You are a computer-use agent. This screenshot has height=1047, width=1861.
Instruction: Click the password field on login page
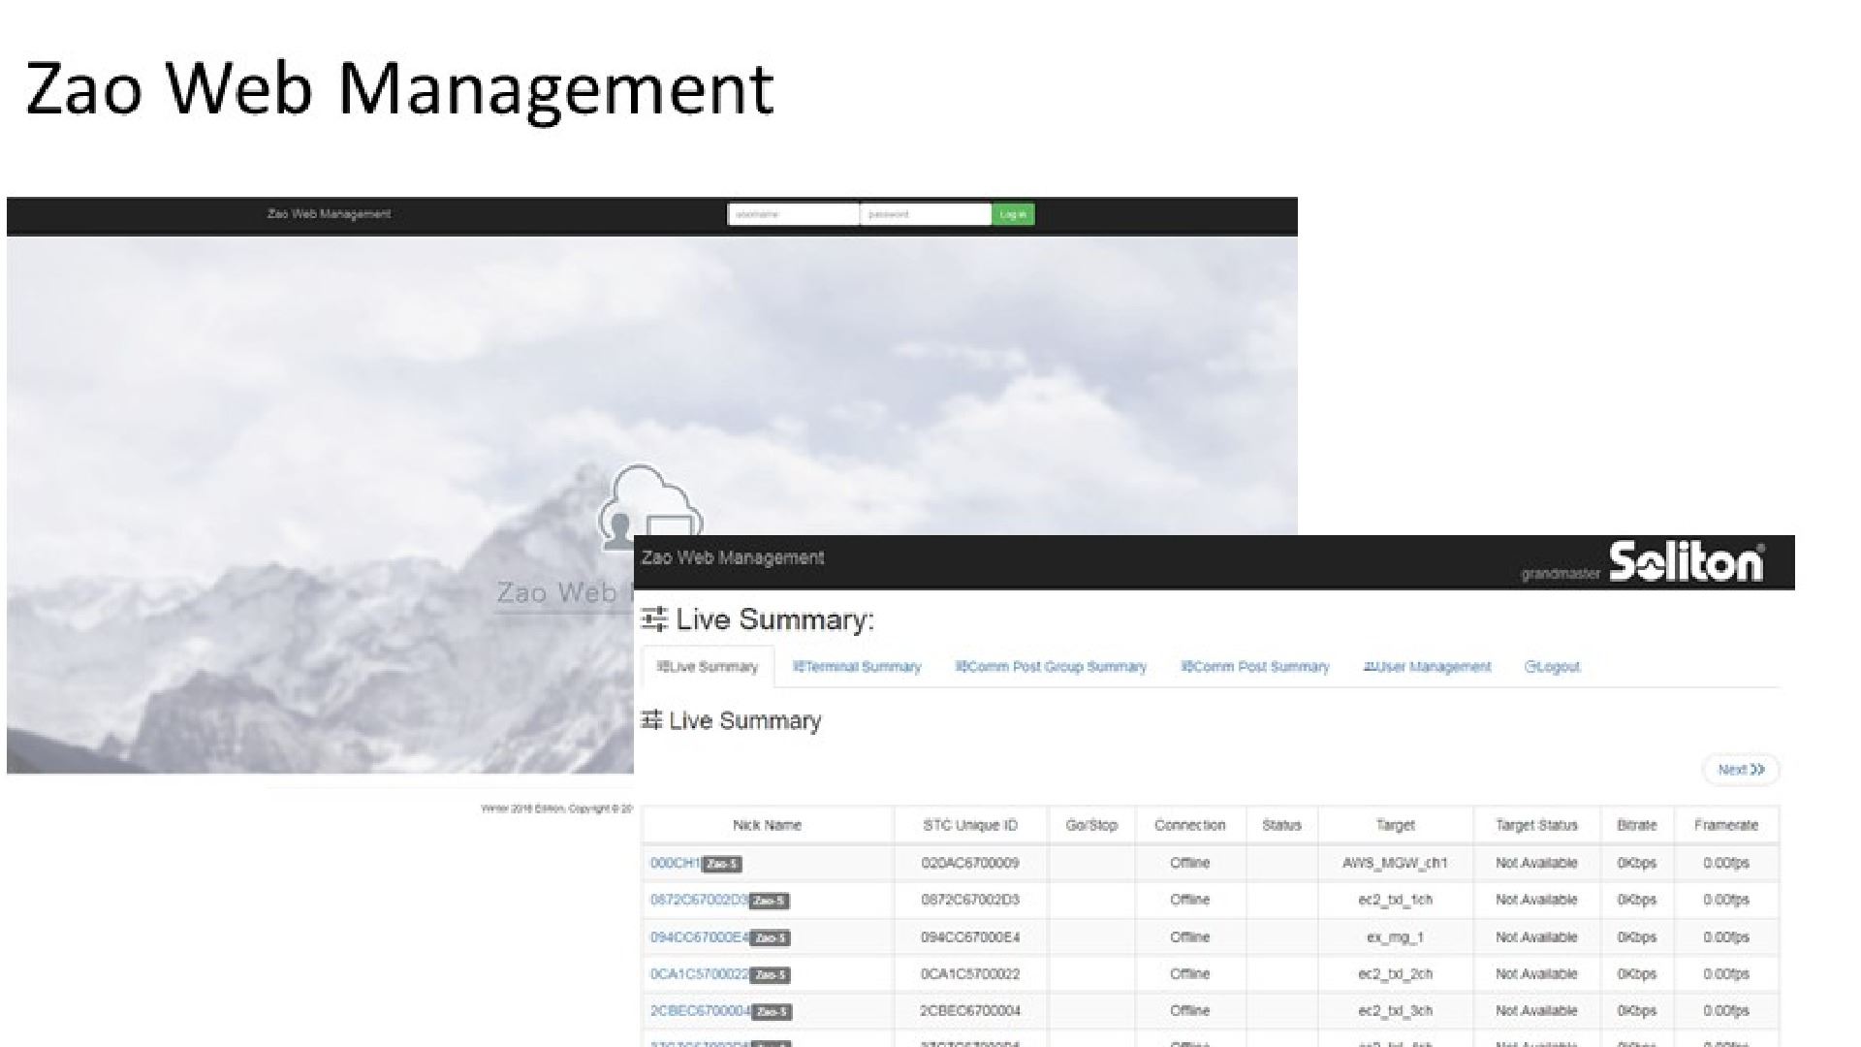[926, 214]
